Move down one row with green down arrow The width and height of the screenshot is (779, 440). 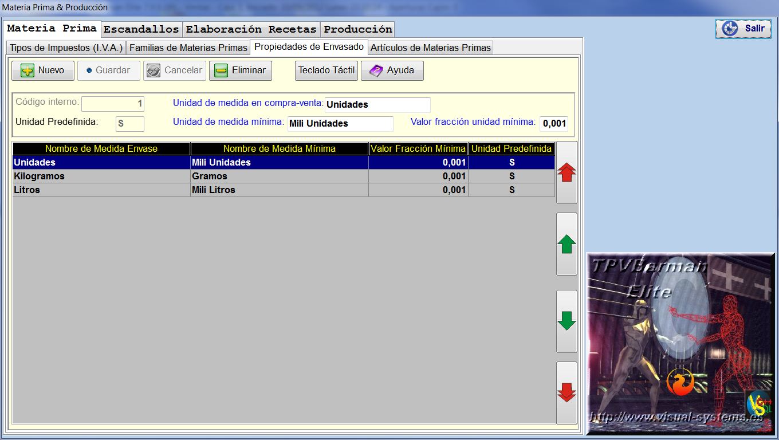pos(566,321)
